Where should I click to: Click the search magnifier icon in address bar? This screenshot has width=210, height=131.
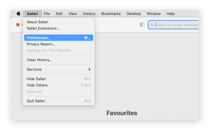coord(152,25)
